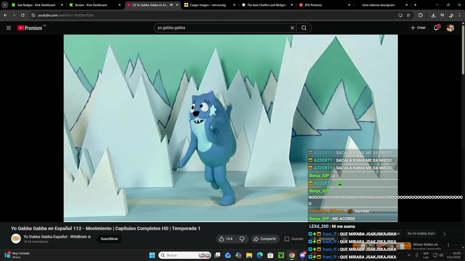Install app icon in address bar
This screenshot has width=465, height=261.
point(400,15)
